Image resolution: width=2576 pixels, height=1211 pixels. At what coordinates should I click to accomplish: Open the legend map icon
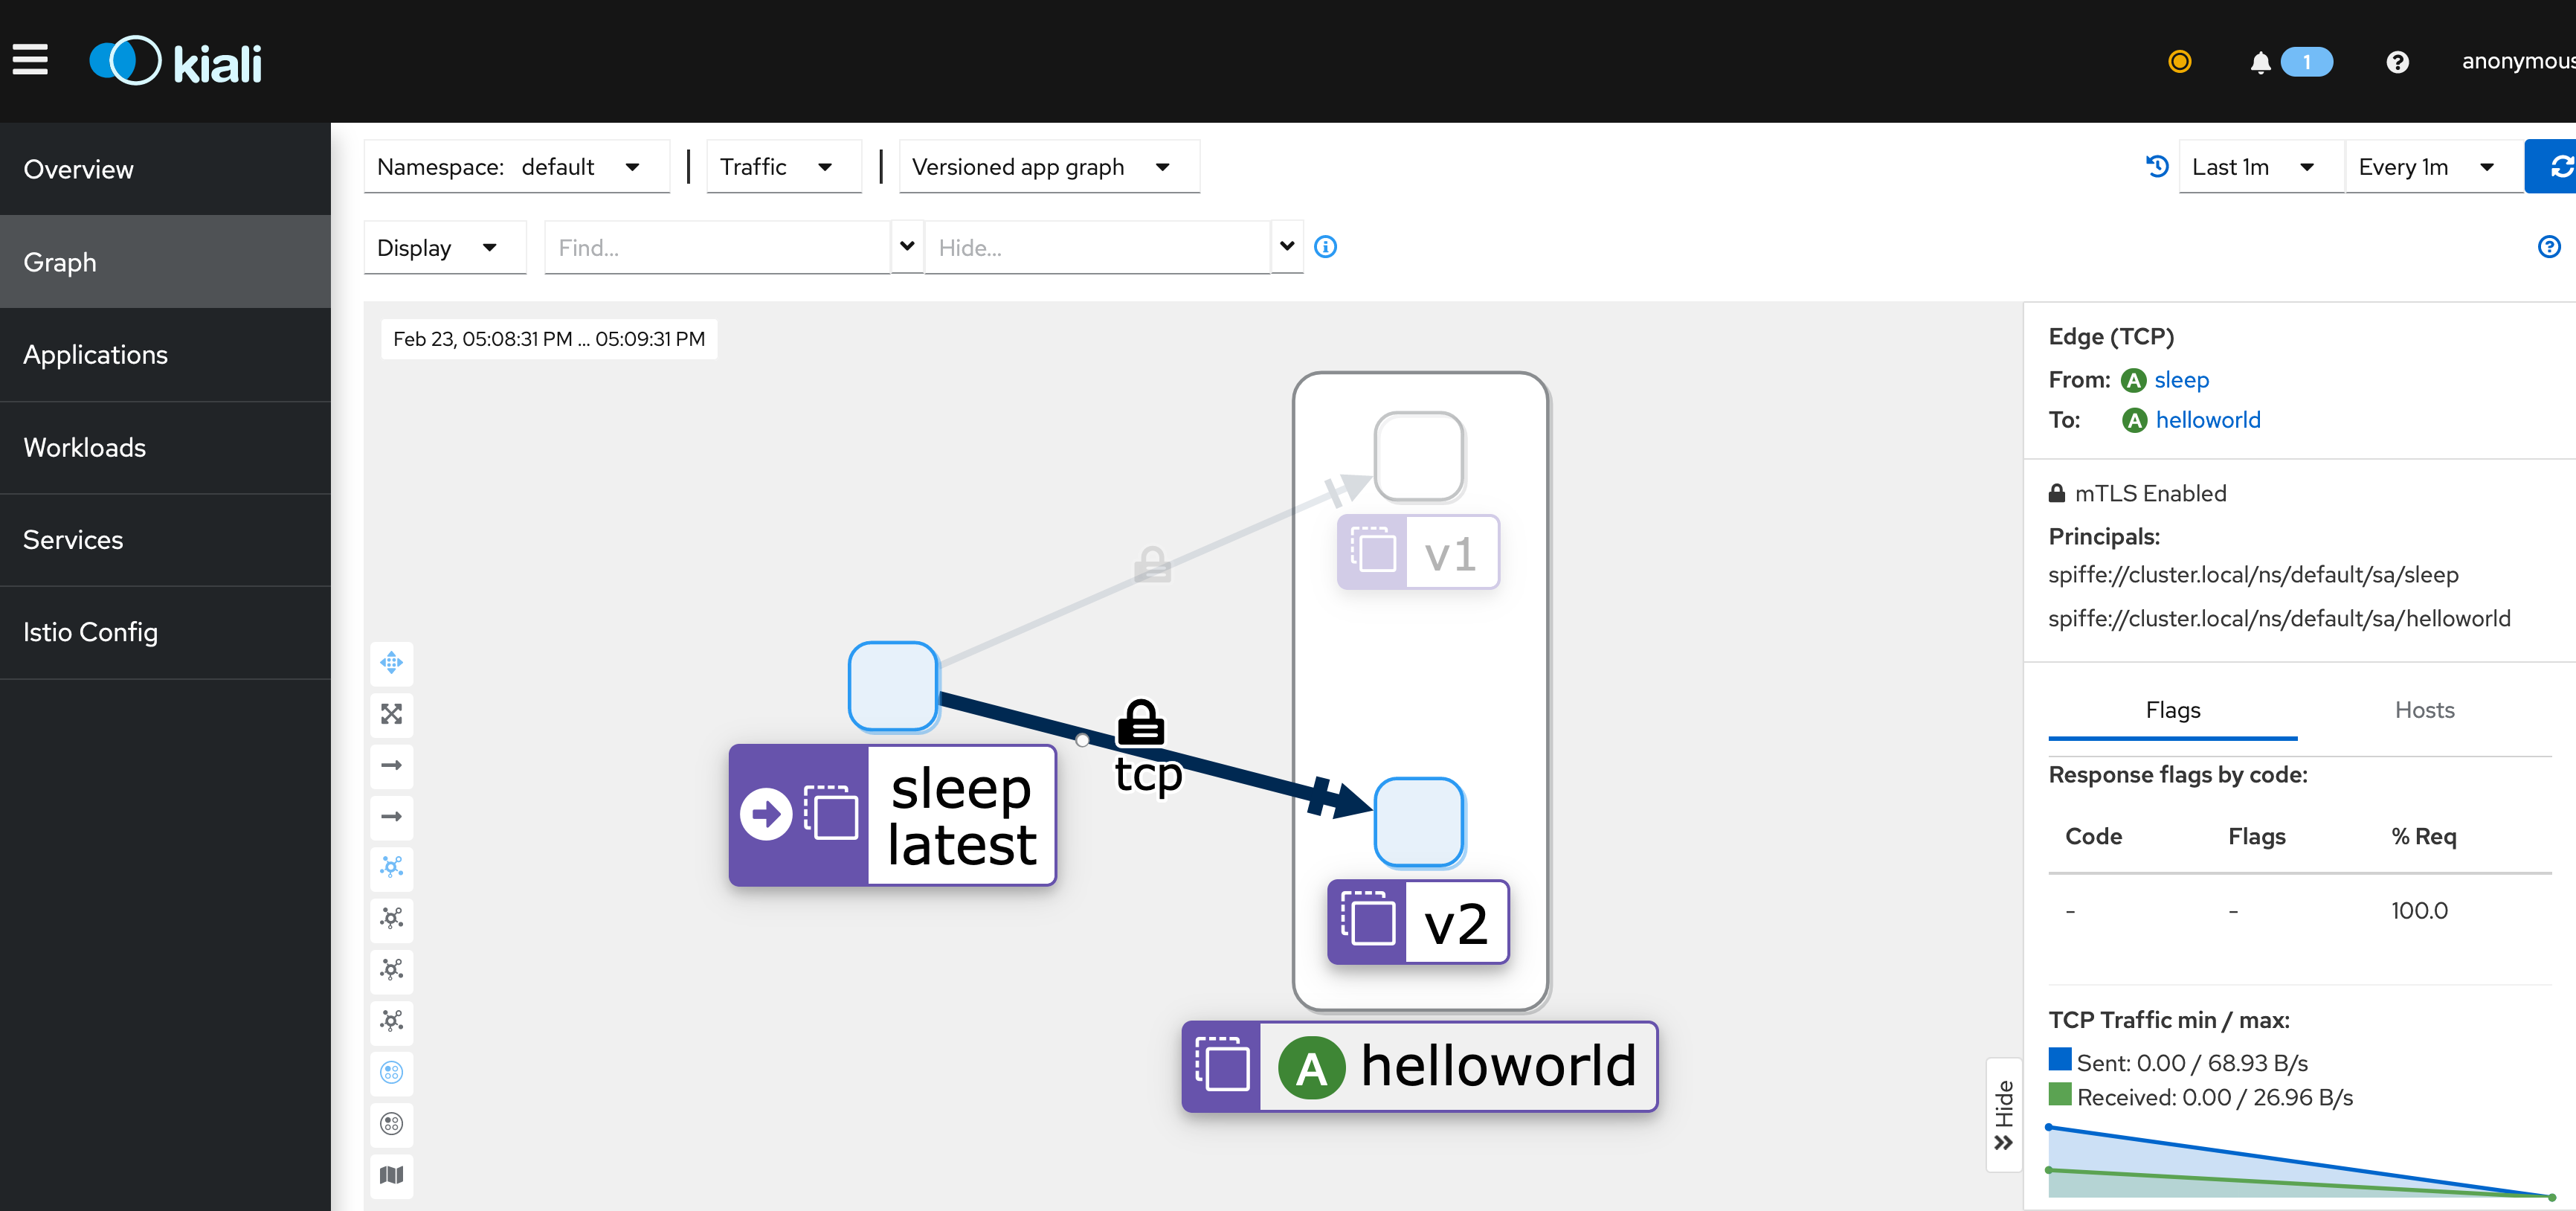click(x=391, y=1175)
